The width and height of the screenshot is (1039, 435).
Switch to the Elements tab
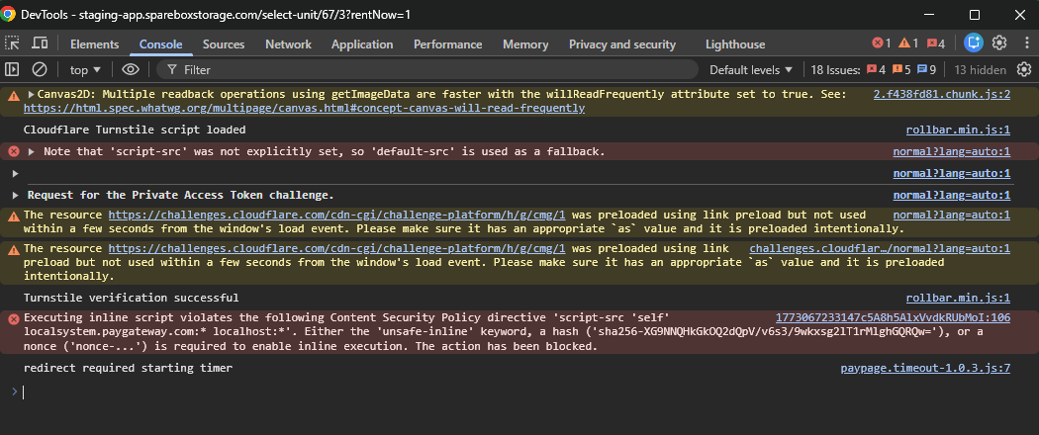(95, 44)
